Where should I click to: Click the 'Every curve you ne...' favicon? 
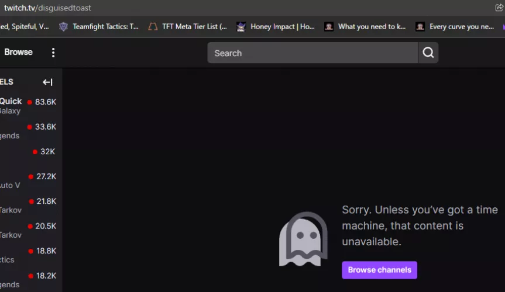pos(420,27)
